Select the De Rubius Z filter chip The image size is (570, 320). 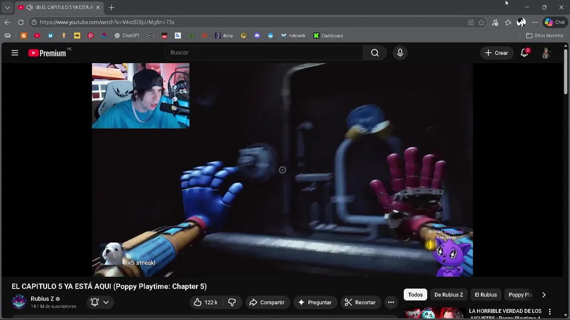[x=448, y=295]
